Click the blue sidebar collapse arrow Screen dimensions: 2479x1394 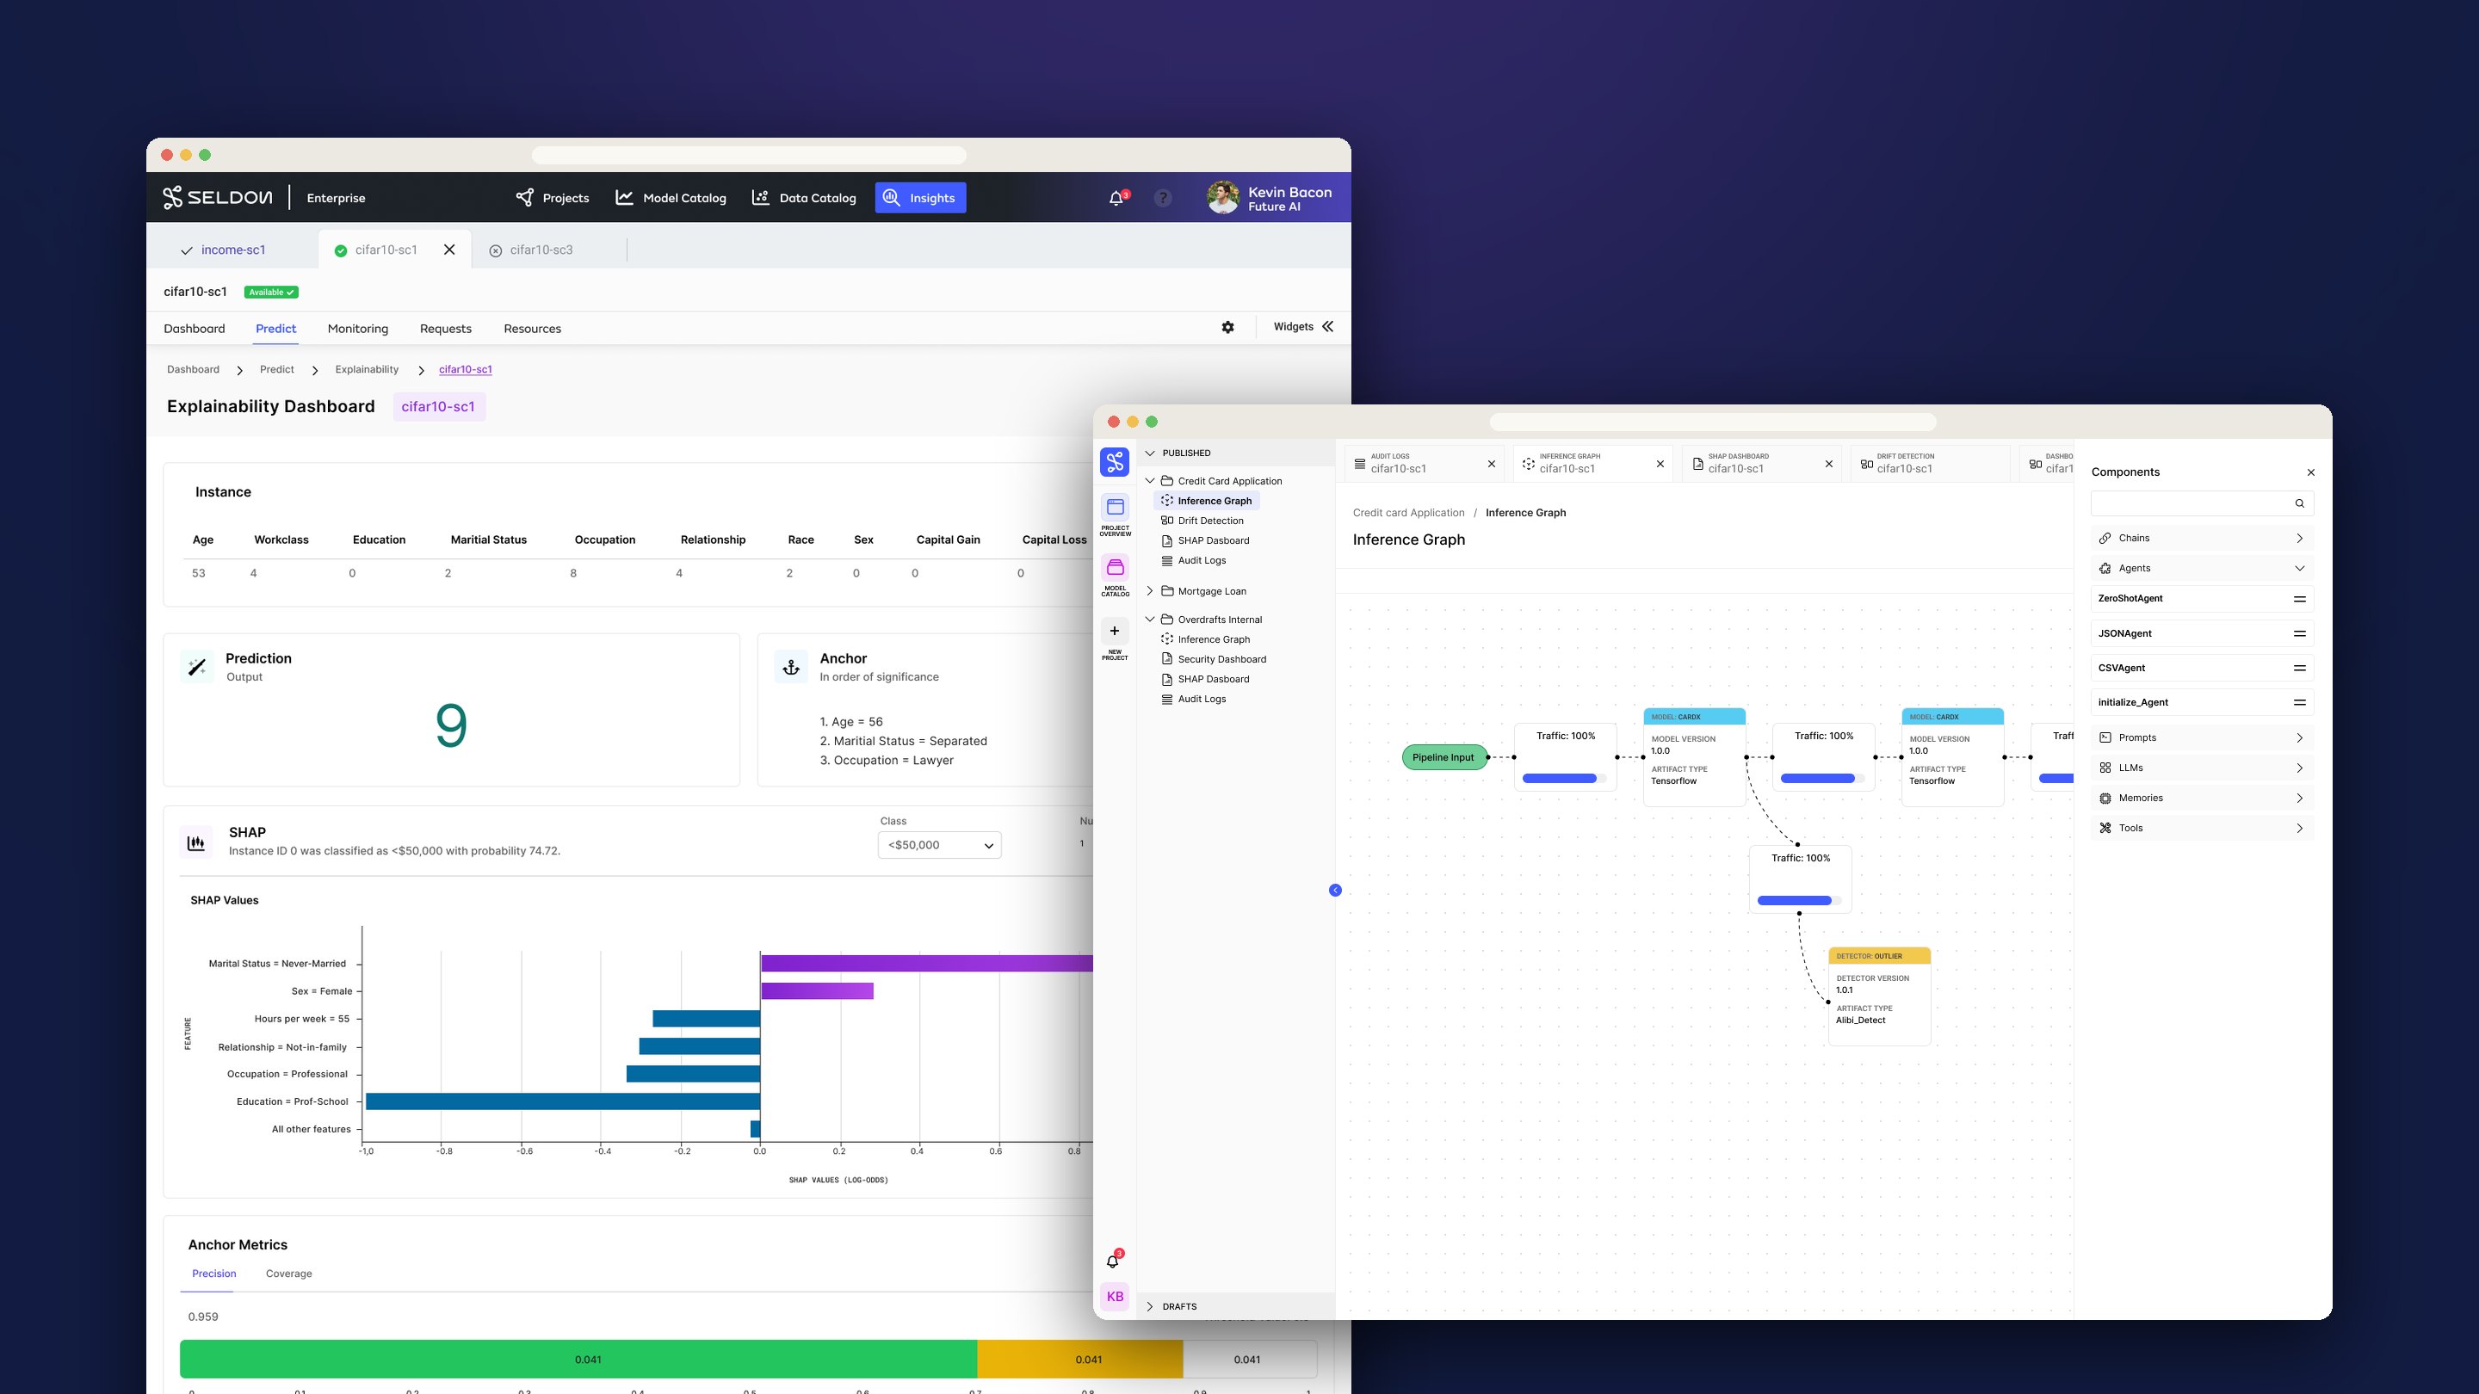pos(1336,890)
